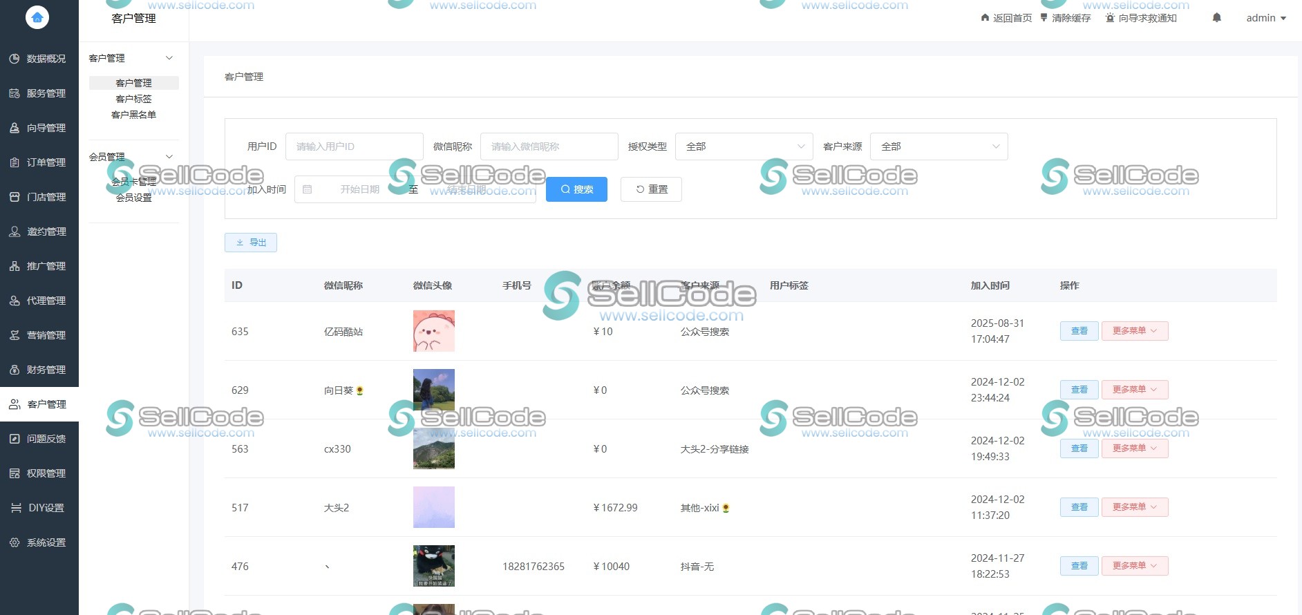Open 数据概况 in the sidebar
Screen dimensions: 1302x615
point(39,59)
